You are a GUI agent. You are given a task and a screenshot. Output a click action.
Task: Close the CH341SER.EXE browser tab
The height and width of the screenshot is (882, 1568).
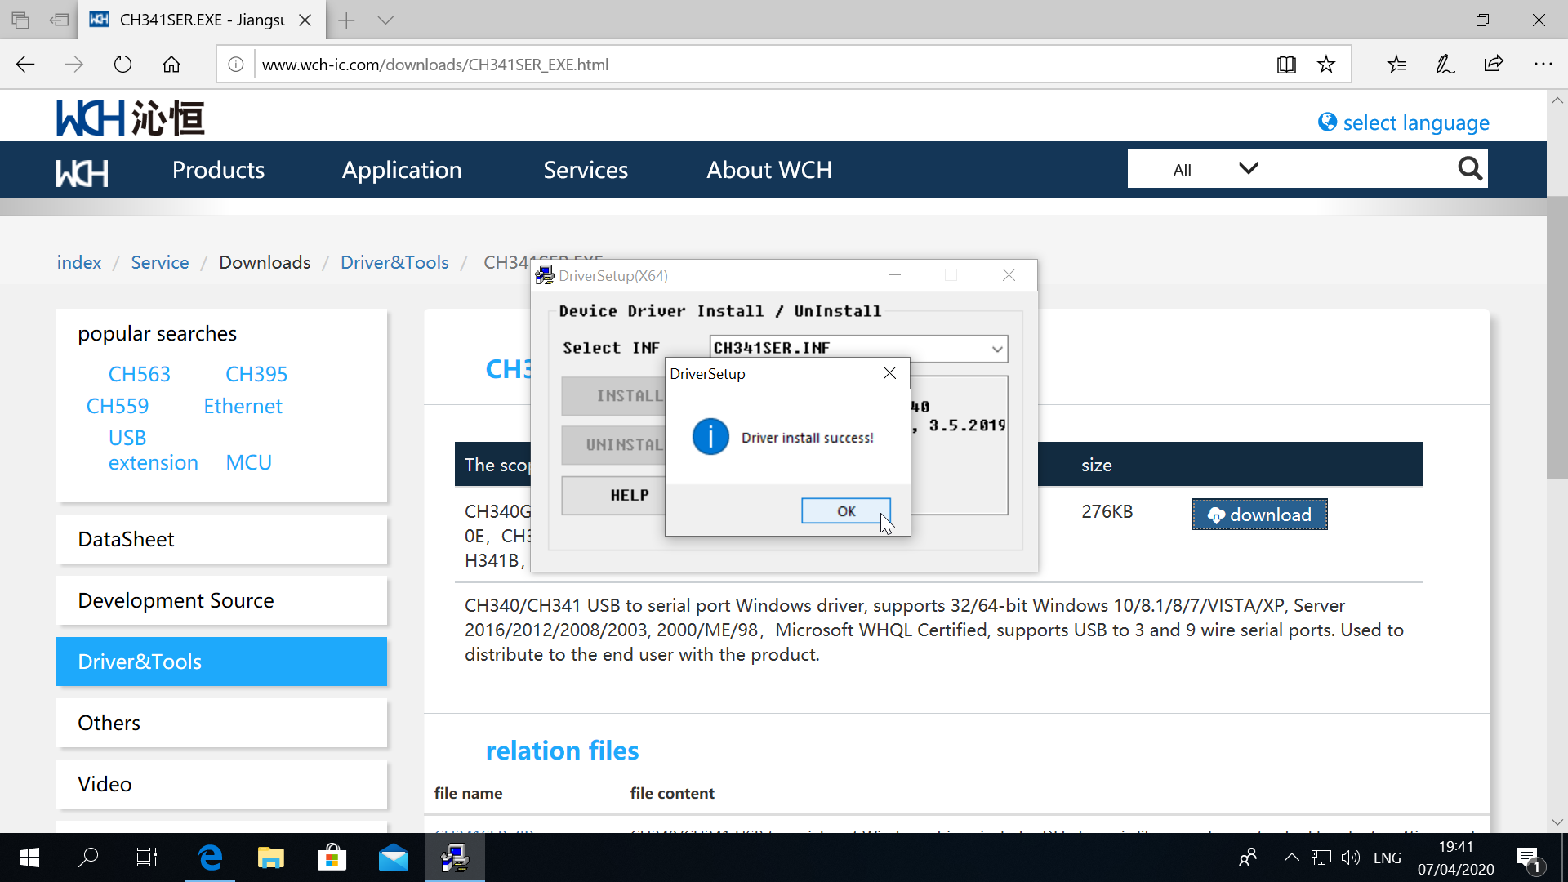click(x=305, y=20)
